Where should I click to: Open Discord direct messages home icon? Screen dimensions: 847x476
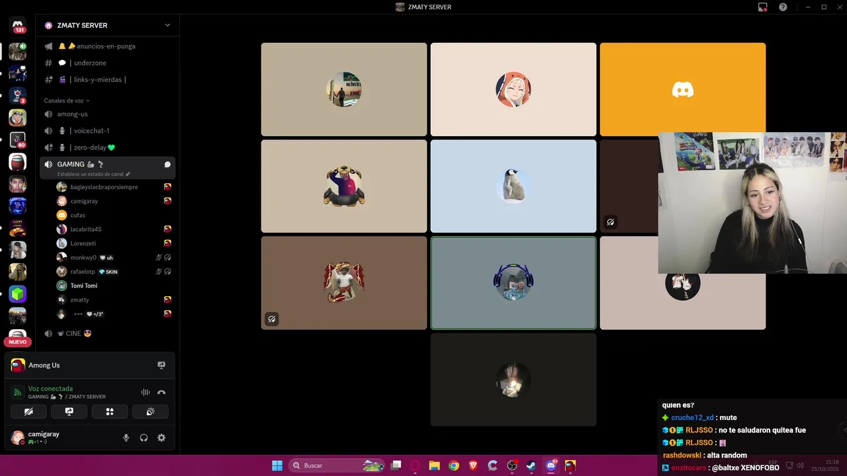click(18, 26)
